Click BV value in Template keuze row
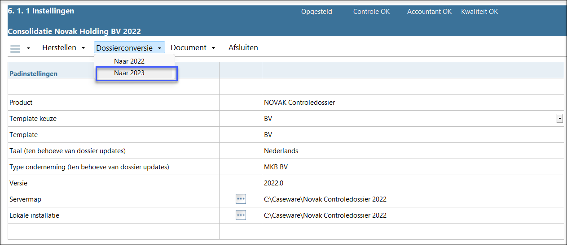The image size is (567, 245). (268, 118)
